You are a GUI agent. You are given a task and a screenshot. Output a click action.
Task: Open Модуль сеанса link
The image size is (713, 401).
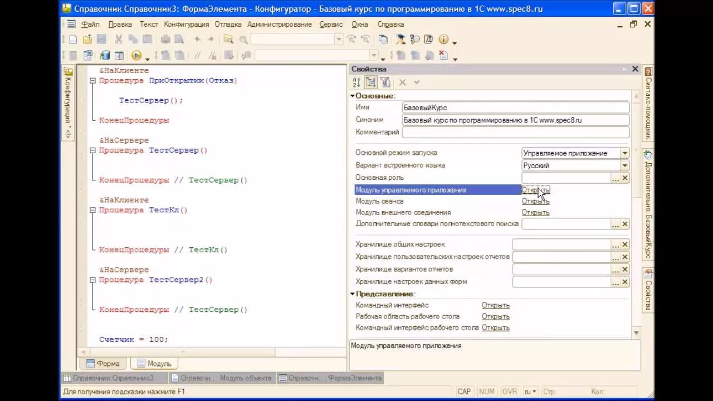coord(535,201)
